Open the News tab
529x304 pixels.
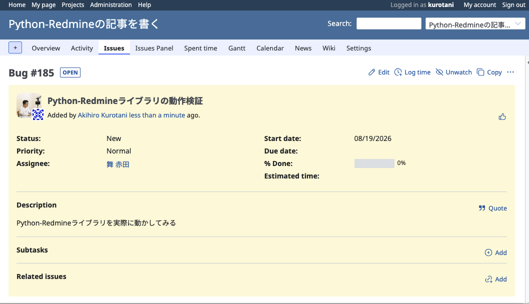pos(303,48)
